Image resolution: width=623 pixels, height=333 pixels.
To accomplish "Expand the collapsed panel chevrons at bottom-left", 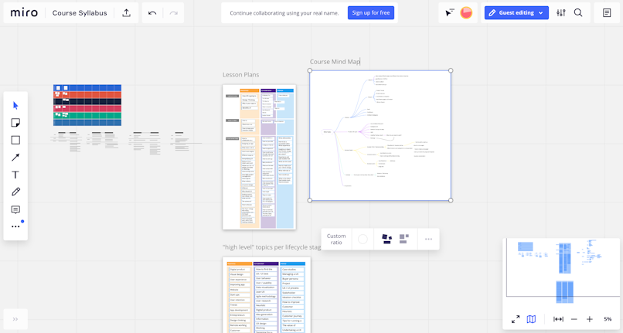I will (x=15, y=319).
